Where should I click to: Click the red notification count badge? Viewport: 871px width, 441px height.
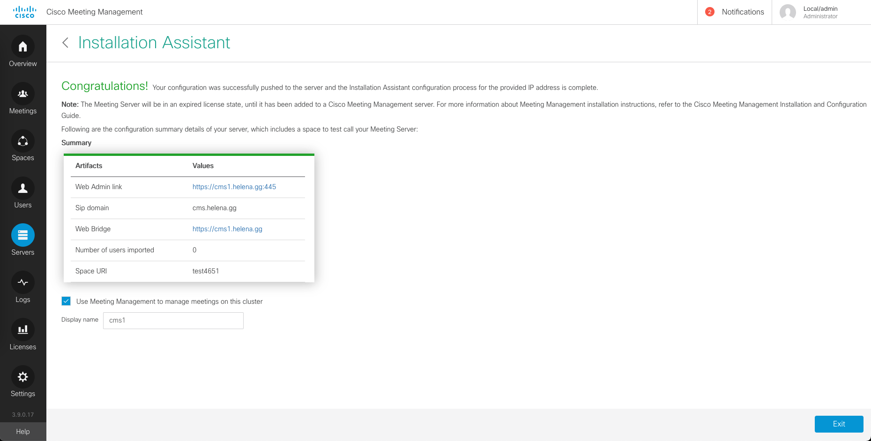point(709,12)
